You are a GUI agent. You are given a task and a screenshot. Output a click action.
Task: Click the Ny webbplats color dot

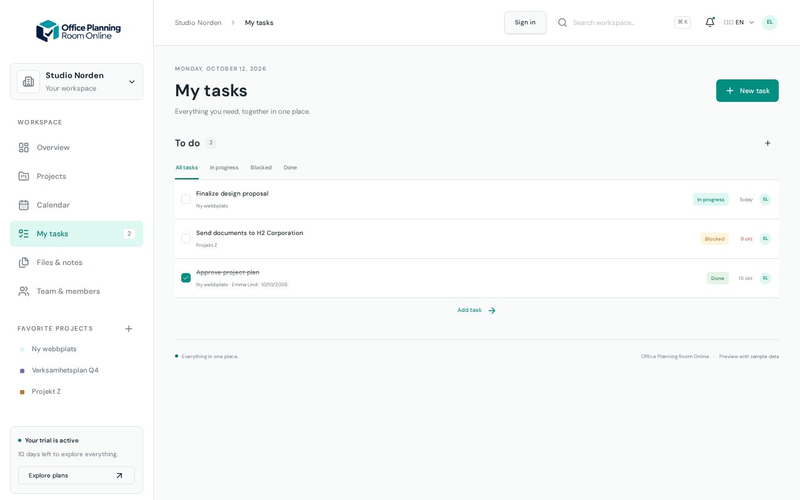click(22, 350)
